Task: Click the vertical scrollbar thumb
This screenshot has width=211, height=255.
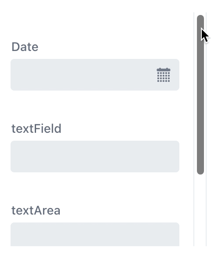Action: [x=200, y=95]
